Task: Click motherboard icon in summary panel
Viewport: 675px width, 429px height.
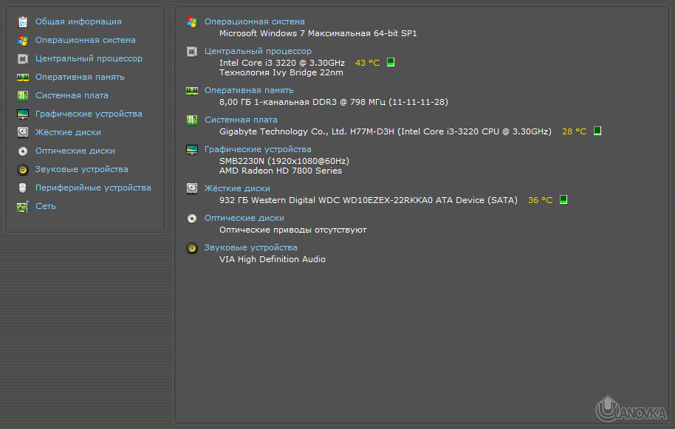Action: [x=192, y=120]
